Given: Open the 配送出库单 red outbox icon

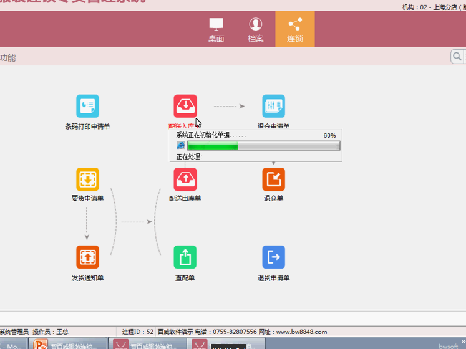Looking at the screenshot, I should tap(185, 179).
